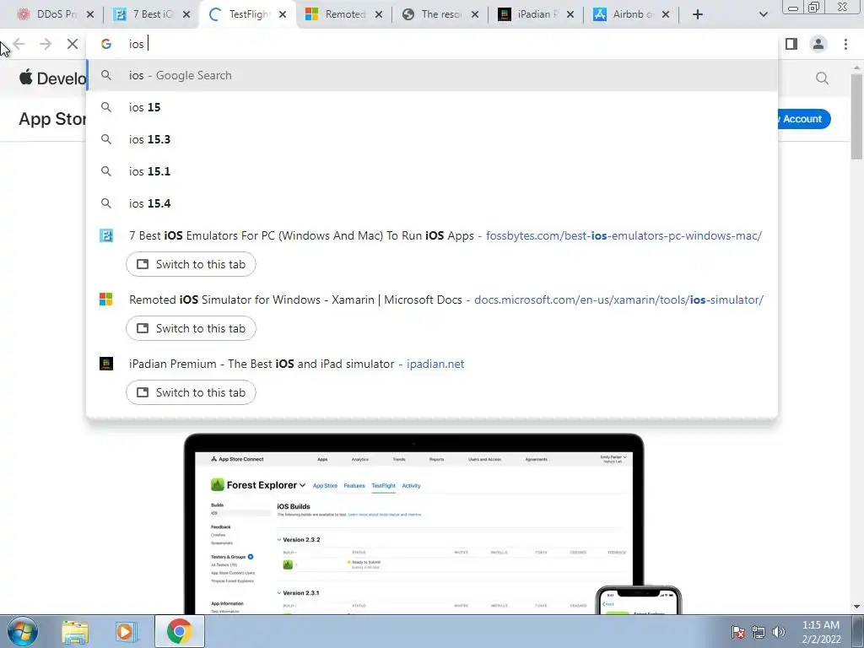Close the Remoted tab

379,14
